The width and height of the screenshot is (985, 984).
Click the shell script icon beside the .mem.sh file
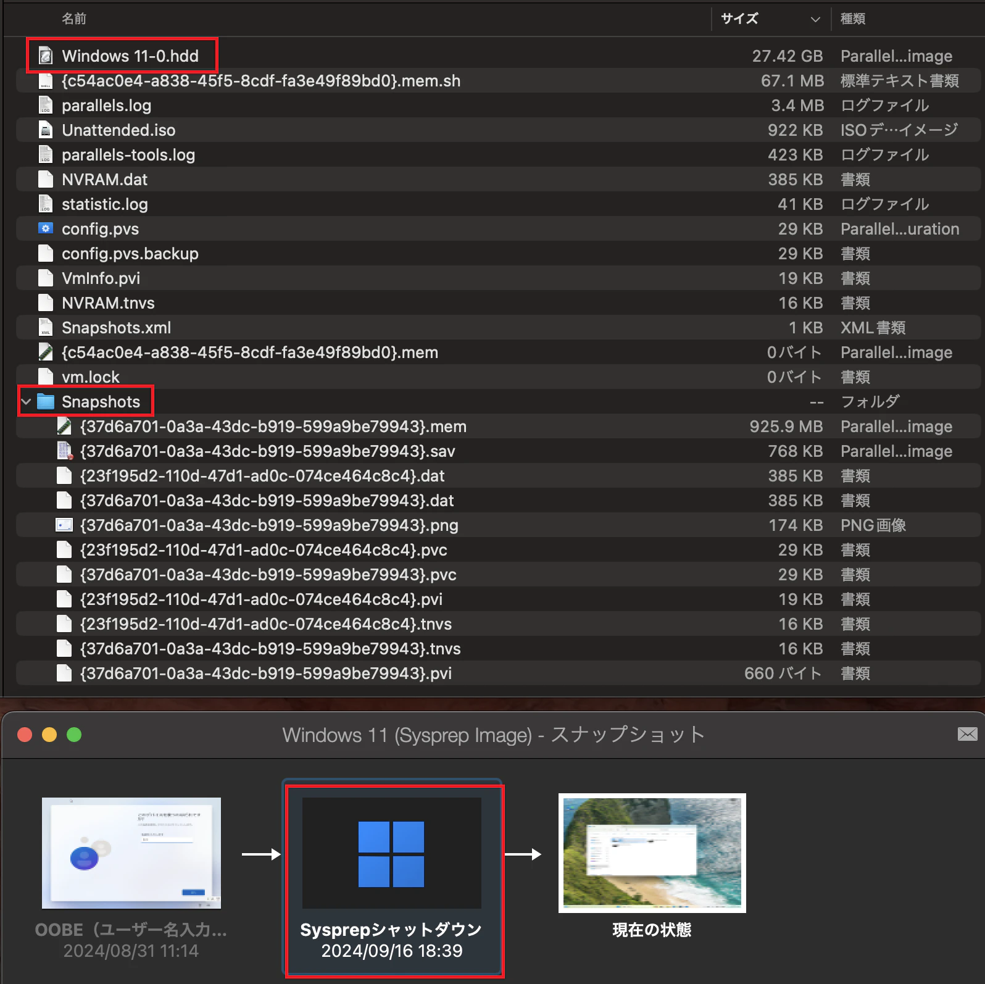pos(46,81)
